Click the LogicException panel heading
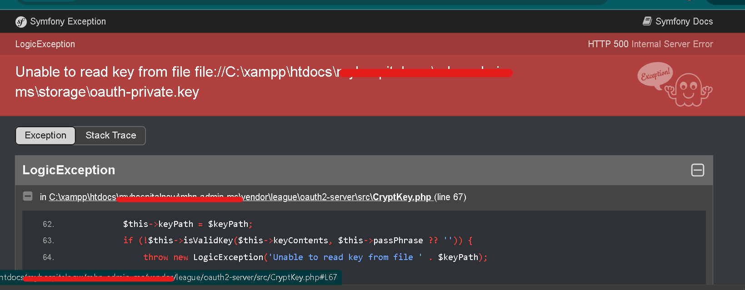Viewport: 745px width, 290px height. coord(69,170)
